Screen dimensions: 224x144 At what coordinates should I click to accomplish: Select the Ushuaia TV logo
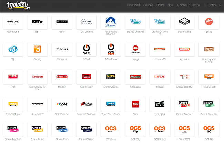click(160, 49)
